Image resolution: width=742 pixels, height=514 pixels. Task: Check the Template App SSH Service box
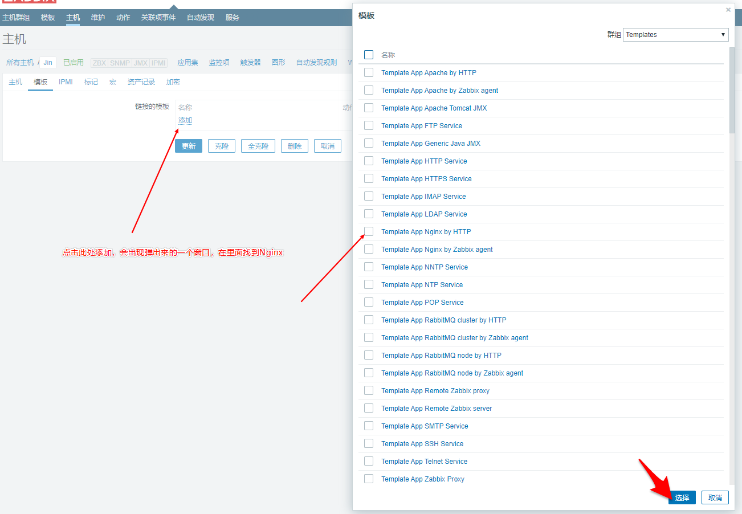[369, 443]
